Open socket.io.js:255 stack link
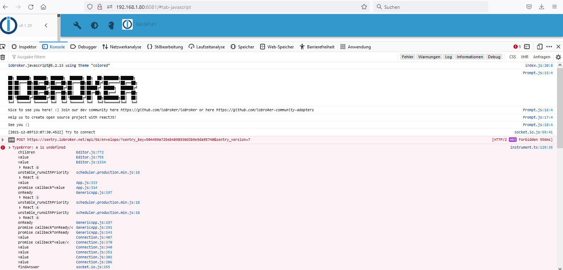Screen dimensions: 563x270 point(93,267)
